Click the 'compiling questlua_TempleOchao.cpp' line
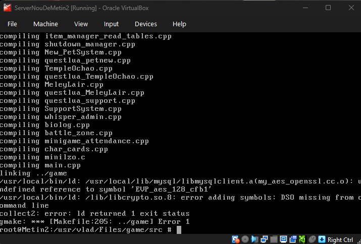The width and height of the screenshot is (361, 244). [x=77, y=77]
